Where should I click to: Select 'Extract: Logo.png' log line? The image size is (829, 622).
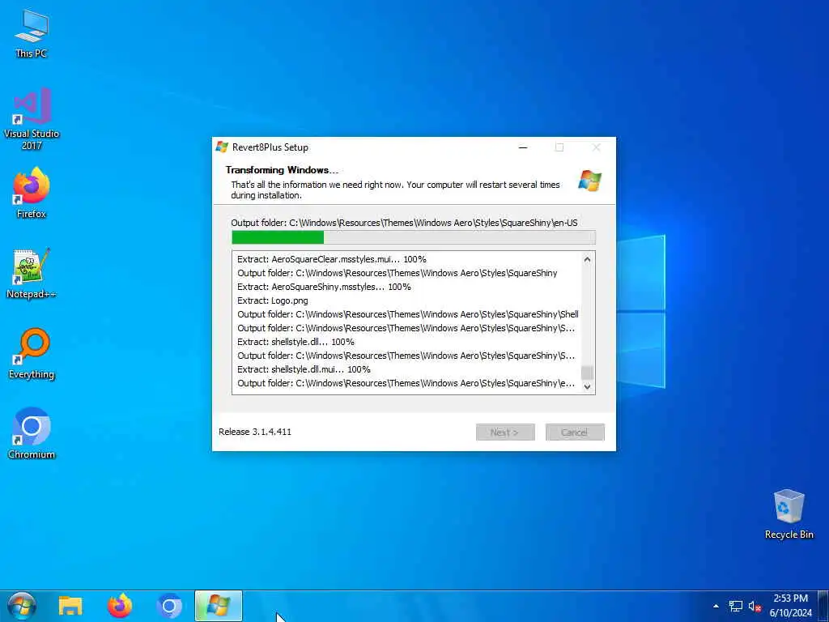(272, 300)
